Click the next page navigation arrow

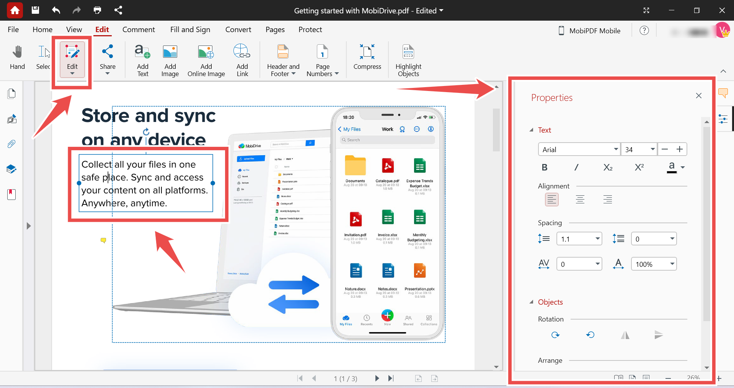377,378
